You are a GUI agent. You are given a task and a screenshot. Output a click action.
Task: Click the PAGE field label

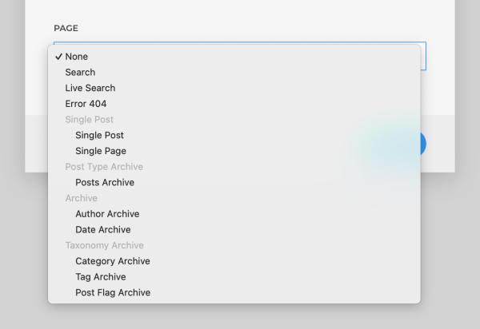[x=66, y=29]
